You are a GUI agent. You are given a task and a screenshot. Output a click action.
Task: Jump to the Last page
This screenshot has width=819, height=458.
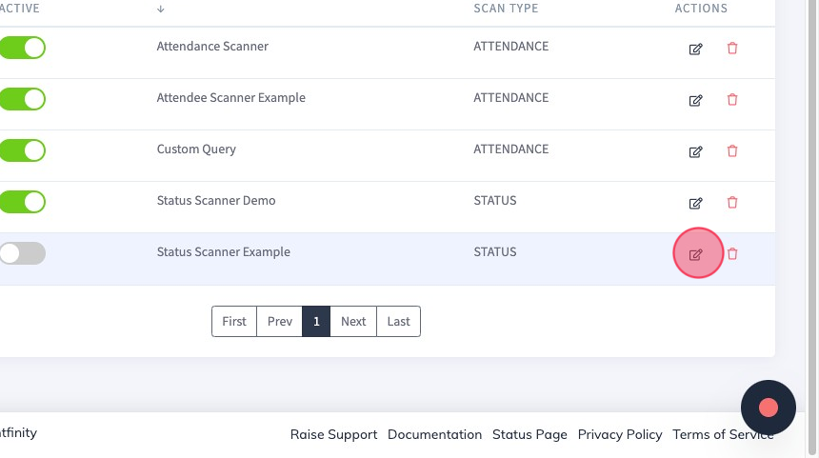click(x=398, y=321)
